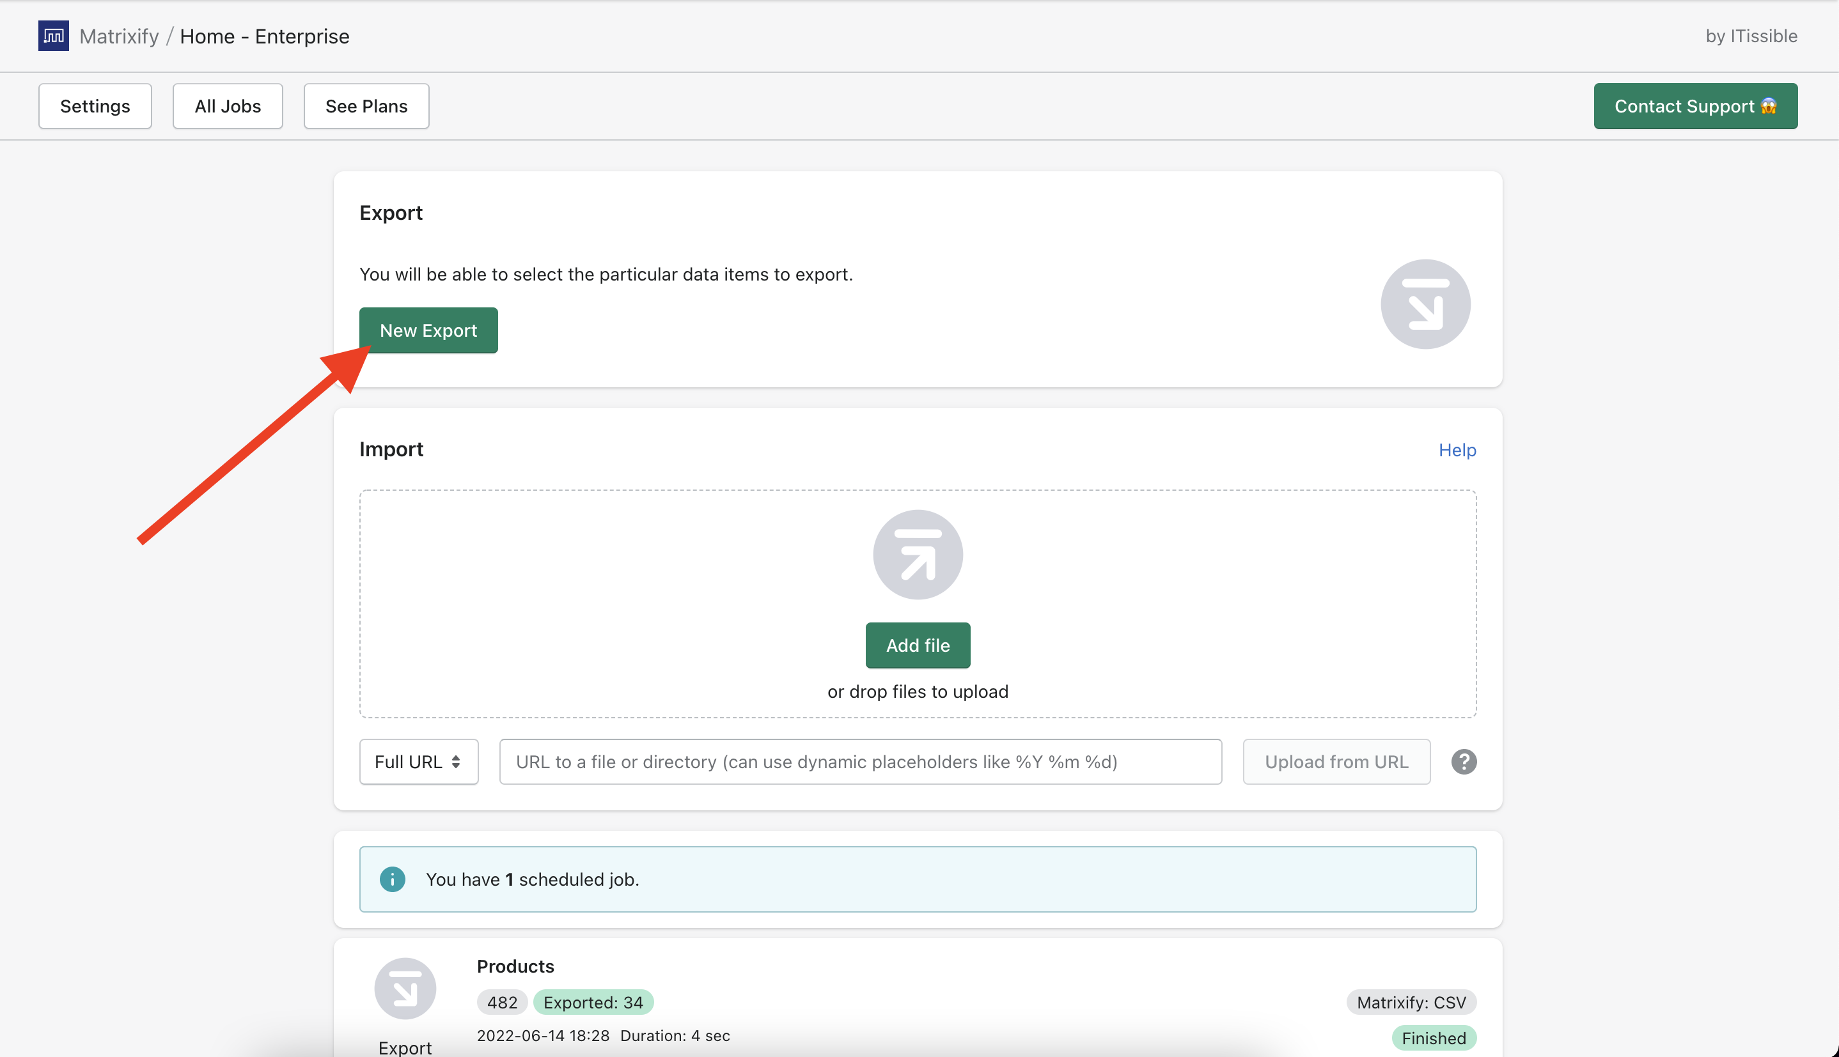Start a New Export
The height and width of the screenshot is (1057, 1839).
click(x=428, y=330)
